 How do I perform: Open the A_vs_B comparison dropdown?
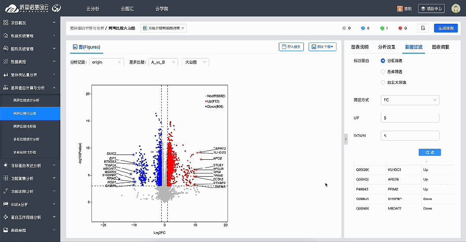tap(163, 62)
